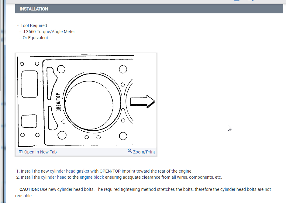Click the Or Equivalent list item

[x=35, y=38]
